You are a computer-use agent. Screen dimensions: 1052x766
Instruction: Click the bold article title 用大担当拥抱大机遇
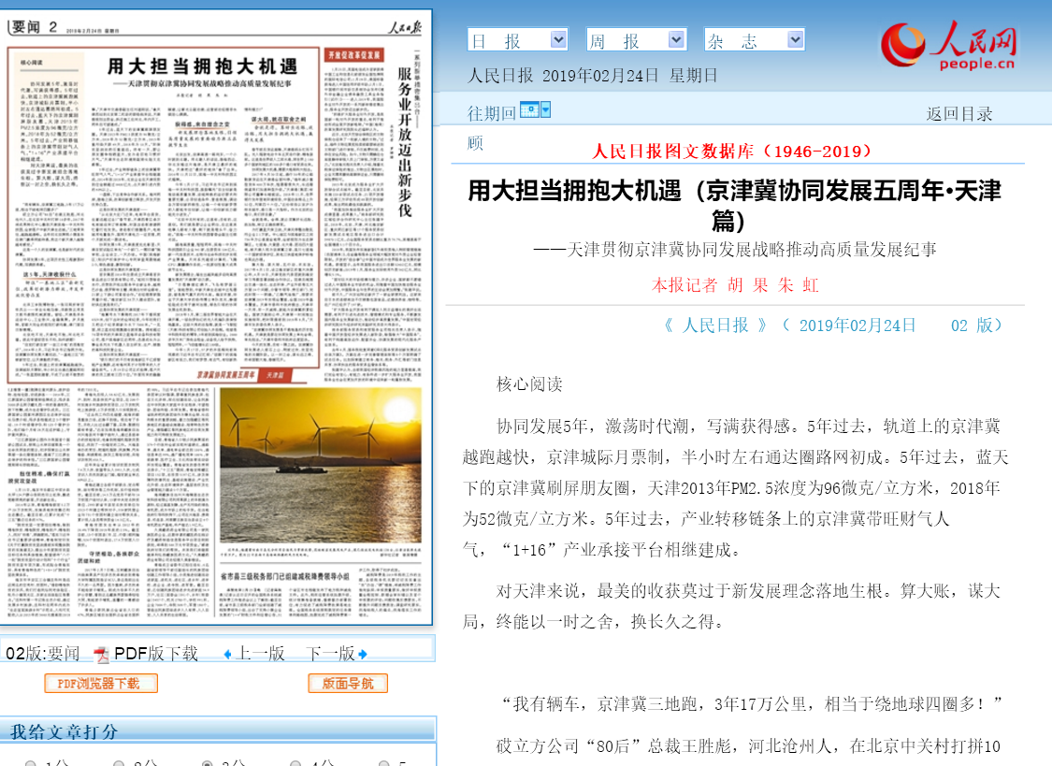pyautogui.click(x=734, y=205)
